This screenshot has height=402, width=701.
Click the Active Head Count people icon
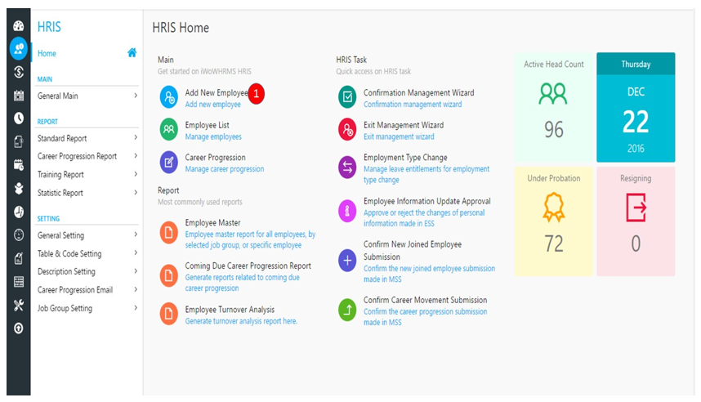(553, 94)
